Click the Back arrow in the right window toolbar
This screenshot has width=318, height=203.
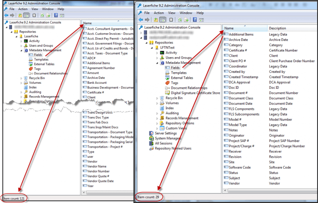tap(141, 19)
